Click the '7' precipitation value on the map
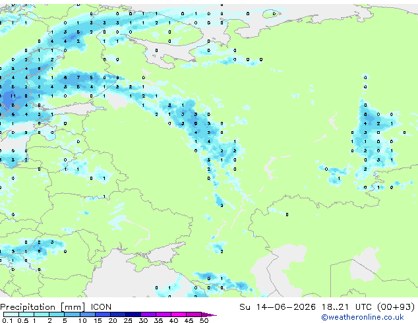Viewport: 418px width, 323px height. tap(78, 78)
